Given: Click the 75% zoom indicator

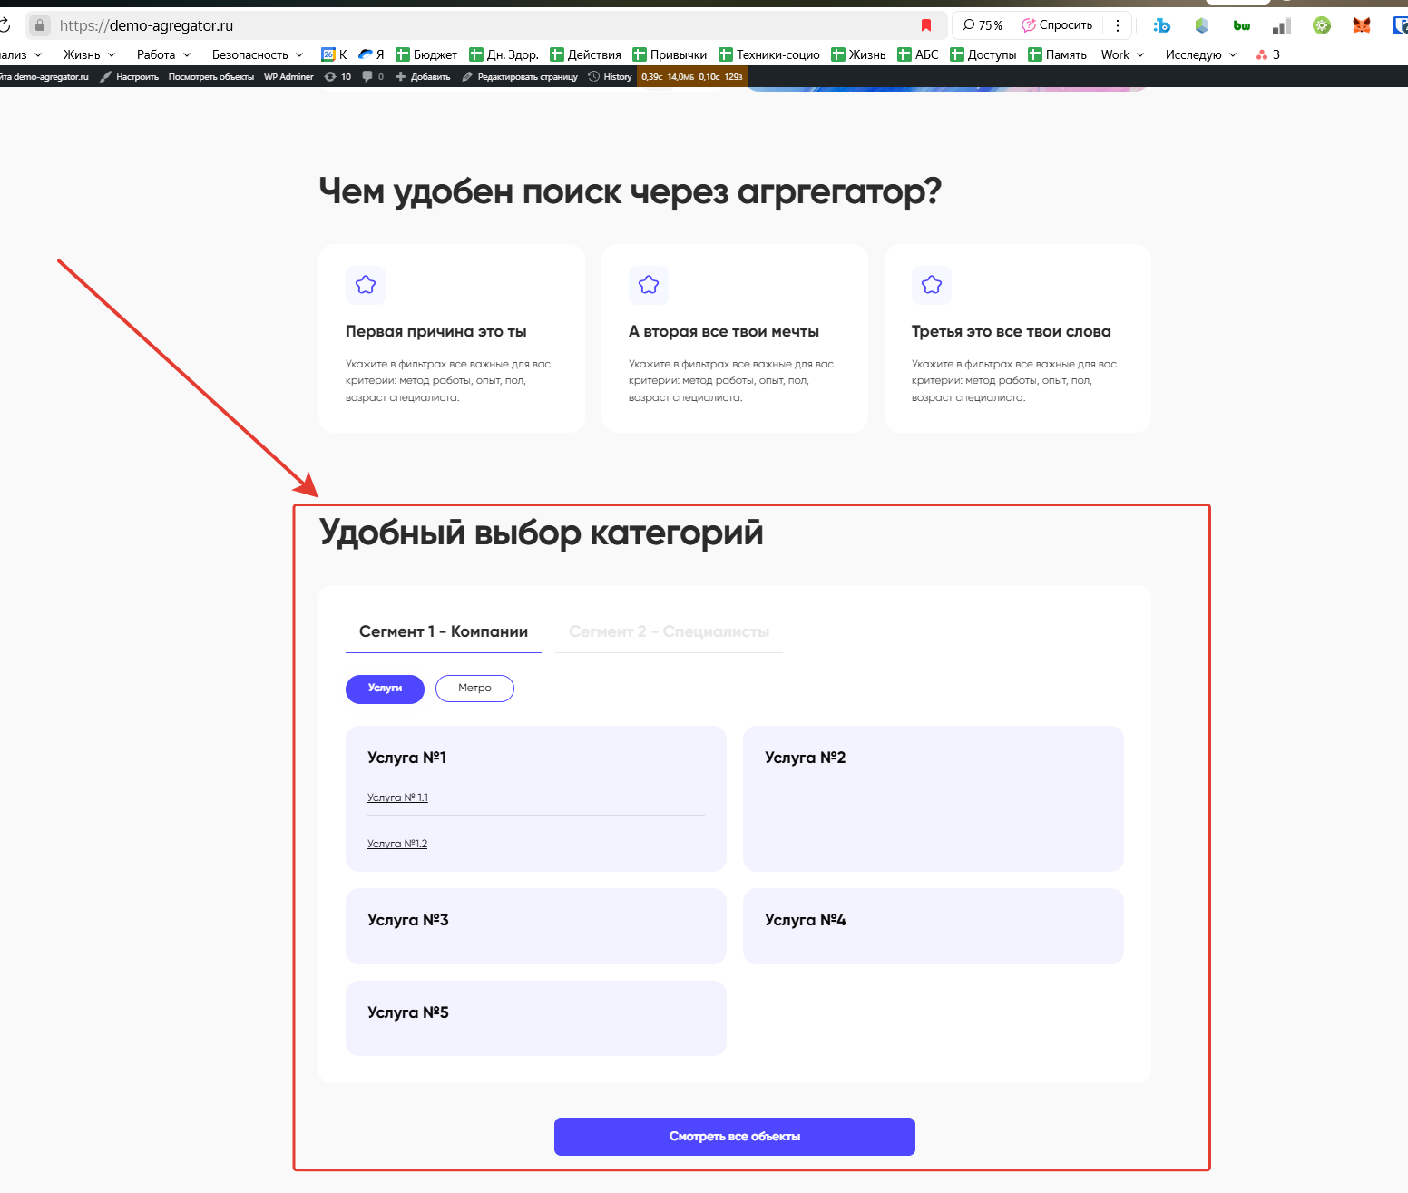Looking at the screenshot, I should pyautogui.click(x=983, y=25).
